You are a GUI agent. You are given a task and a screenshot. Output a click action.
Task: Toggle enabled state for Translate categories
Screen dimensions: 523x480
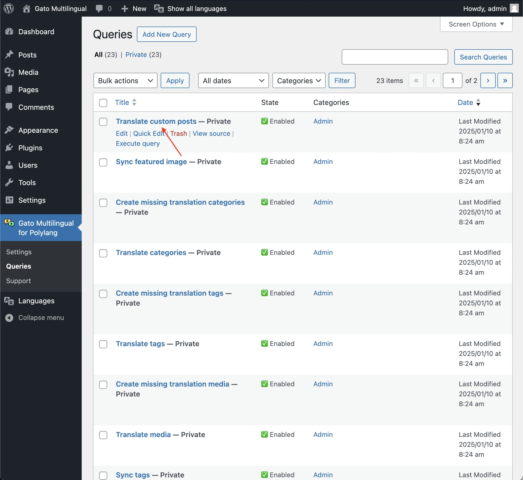click(x=265, y=252)
